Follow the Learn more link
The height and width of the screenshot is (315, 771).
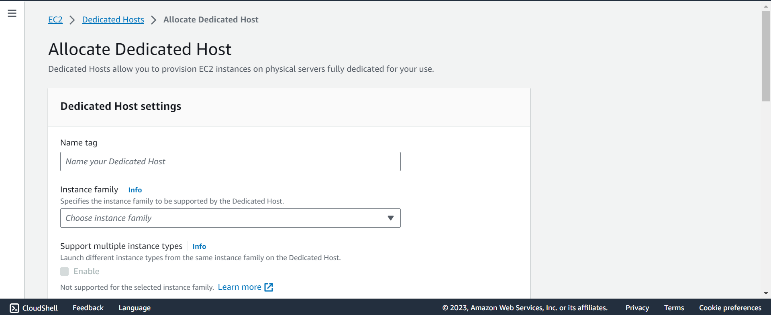coord(239,287)
